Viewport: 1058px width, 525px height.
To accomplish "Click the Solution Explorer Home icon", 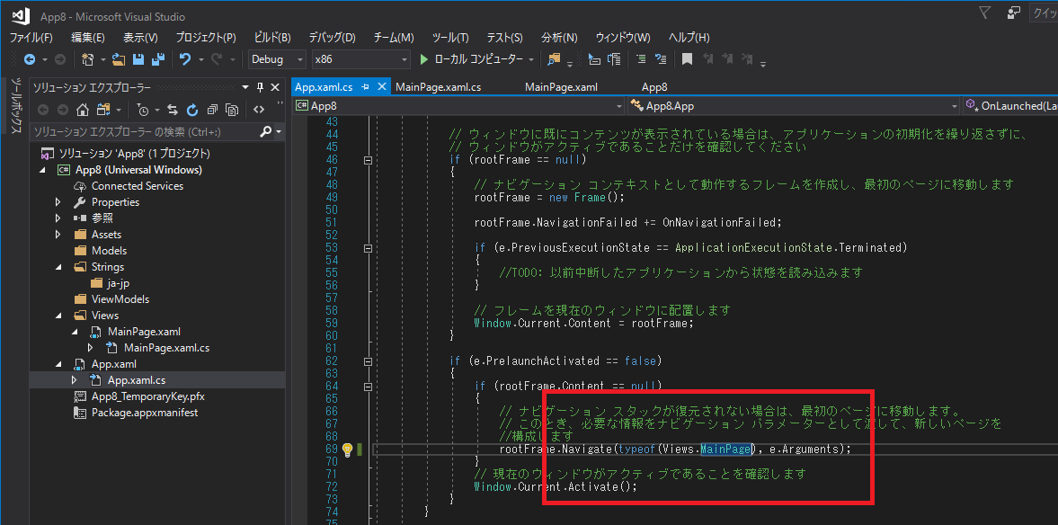I will point(83,110).
